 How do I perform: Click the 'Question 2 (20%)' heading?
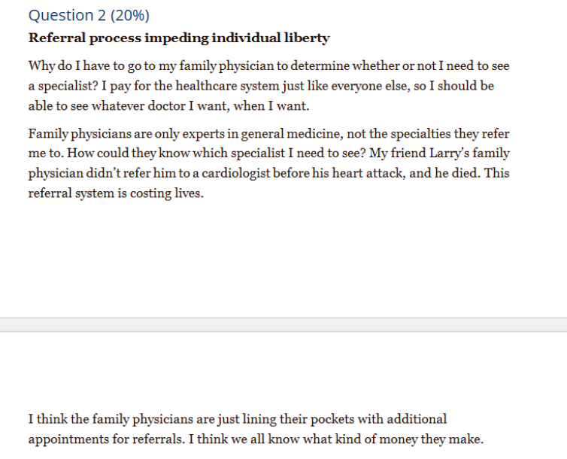(89, 16)
